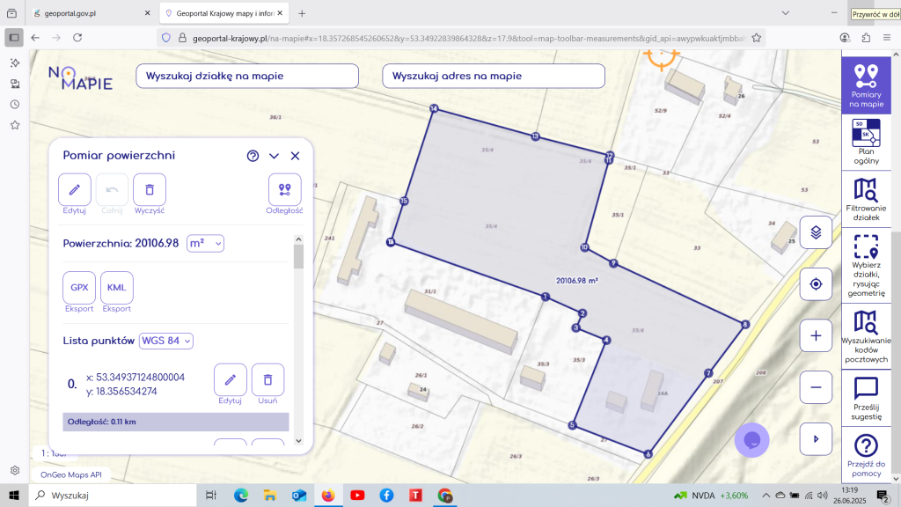This screenshot has height=507, width=901.
Task: Open the WGS 84 coordinate system dropdown
Action: pyautogui.click(x=166, y=341)
